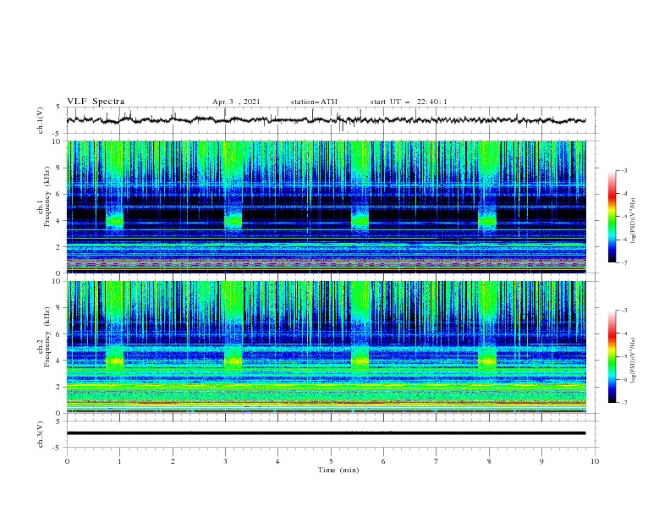Click the lower ch.2 PSD colorbar

[612, 356]
